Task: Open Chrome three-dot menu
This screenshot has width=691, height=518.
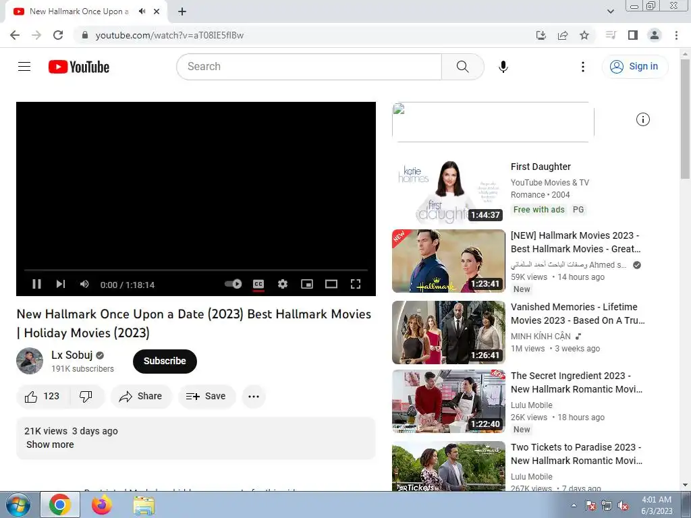Action: click(676, 35)
